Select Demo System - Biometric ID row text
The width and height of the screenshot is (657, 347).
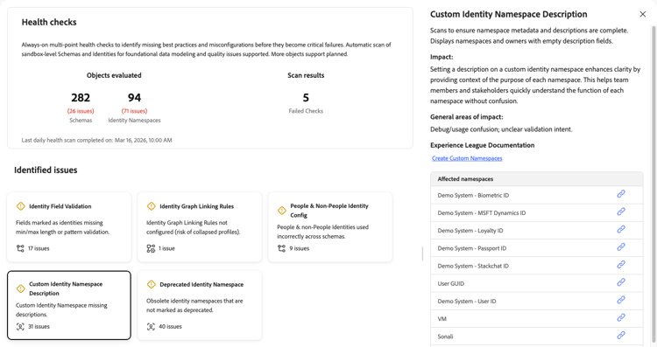point(473,195)
